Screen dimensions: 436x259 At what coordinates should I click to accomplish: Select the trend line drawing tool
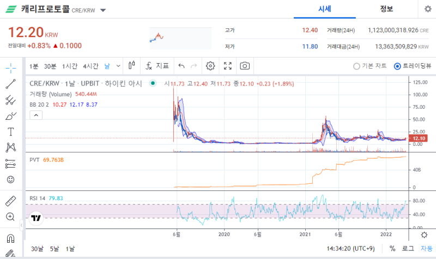pos(10,84)
